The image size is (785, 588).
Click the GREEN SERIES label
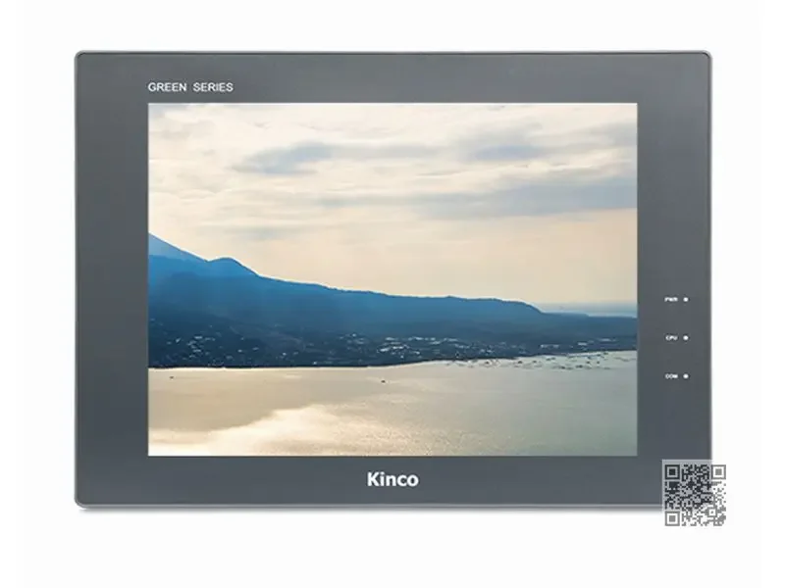pos(190,87)
